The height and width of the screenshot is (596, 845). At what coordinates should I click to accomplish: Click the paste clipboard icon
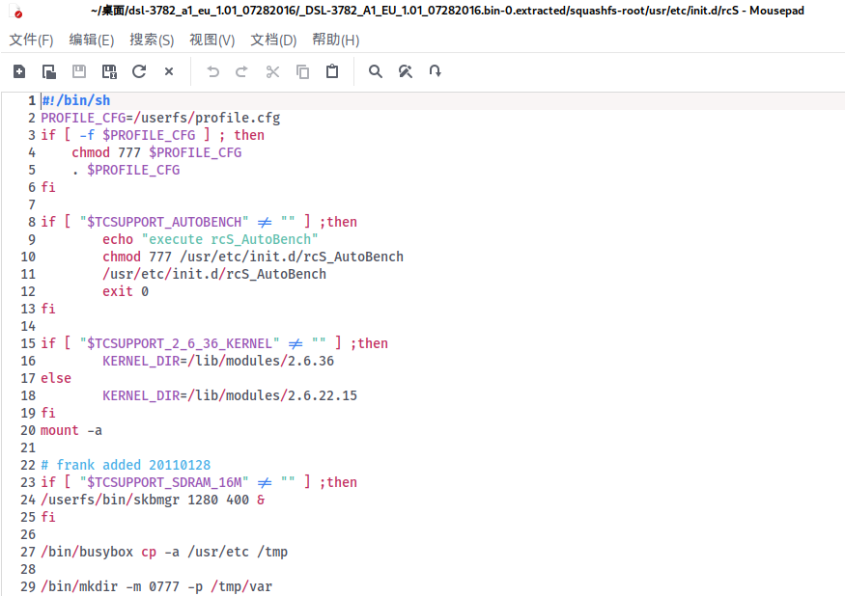click(332, 71)
